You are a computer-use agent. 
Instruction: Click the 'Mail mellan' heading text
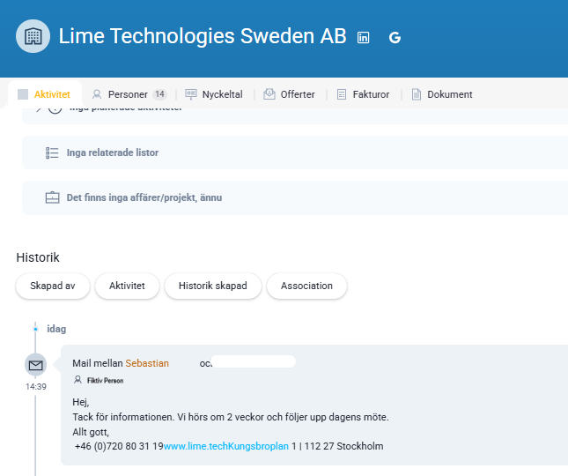(98, 363)
